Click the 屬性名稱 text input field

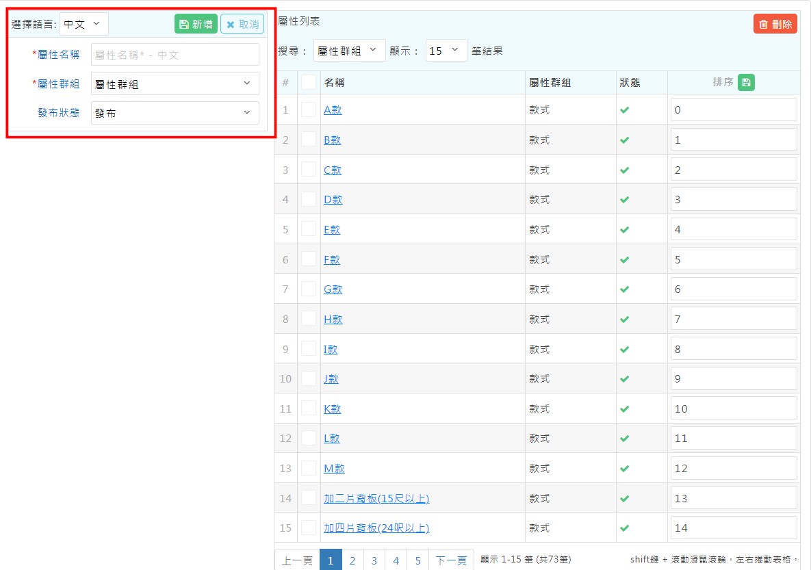(175, 55)
